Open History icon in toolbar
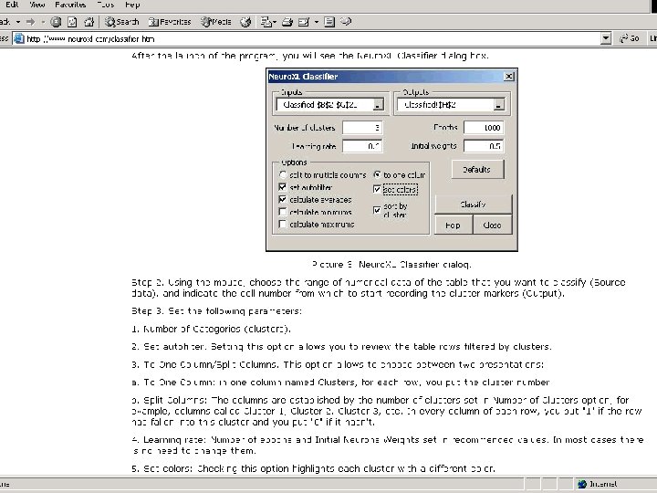Screen dimensions: 657x493 click(245, 22)
